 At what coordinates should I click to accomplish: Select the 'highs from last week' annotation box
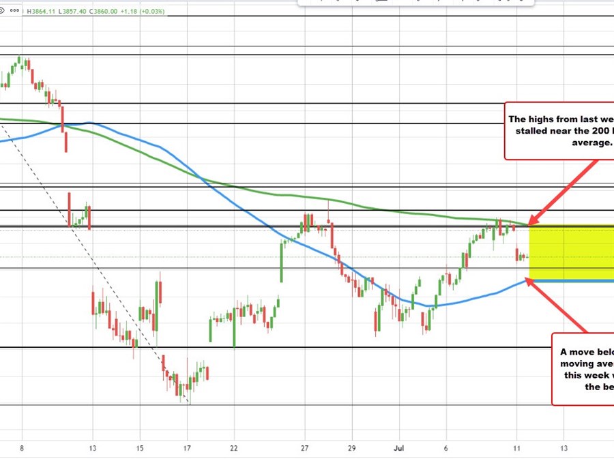pyautogui.click(x=559, y=130)
